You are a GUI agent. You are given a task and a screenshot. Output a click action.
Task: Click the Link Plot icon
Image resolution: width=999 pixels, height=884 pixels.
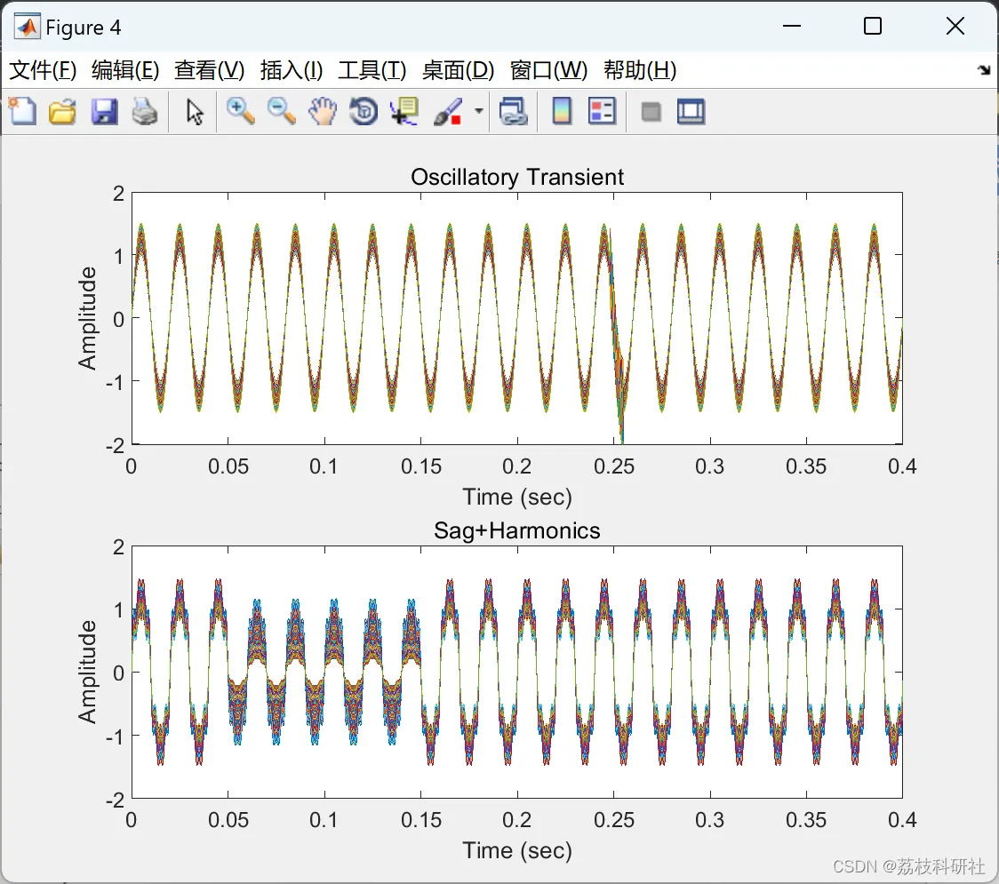click(514, 111)
